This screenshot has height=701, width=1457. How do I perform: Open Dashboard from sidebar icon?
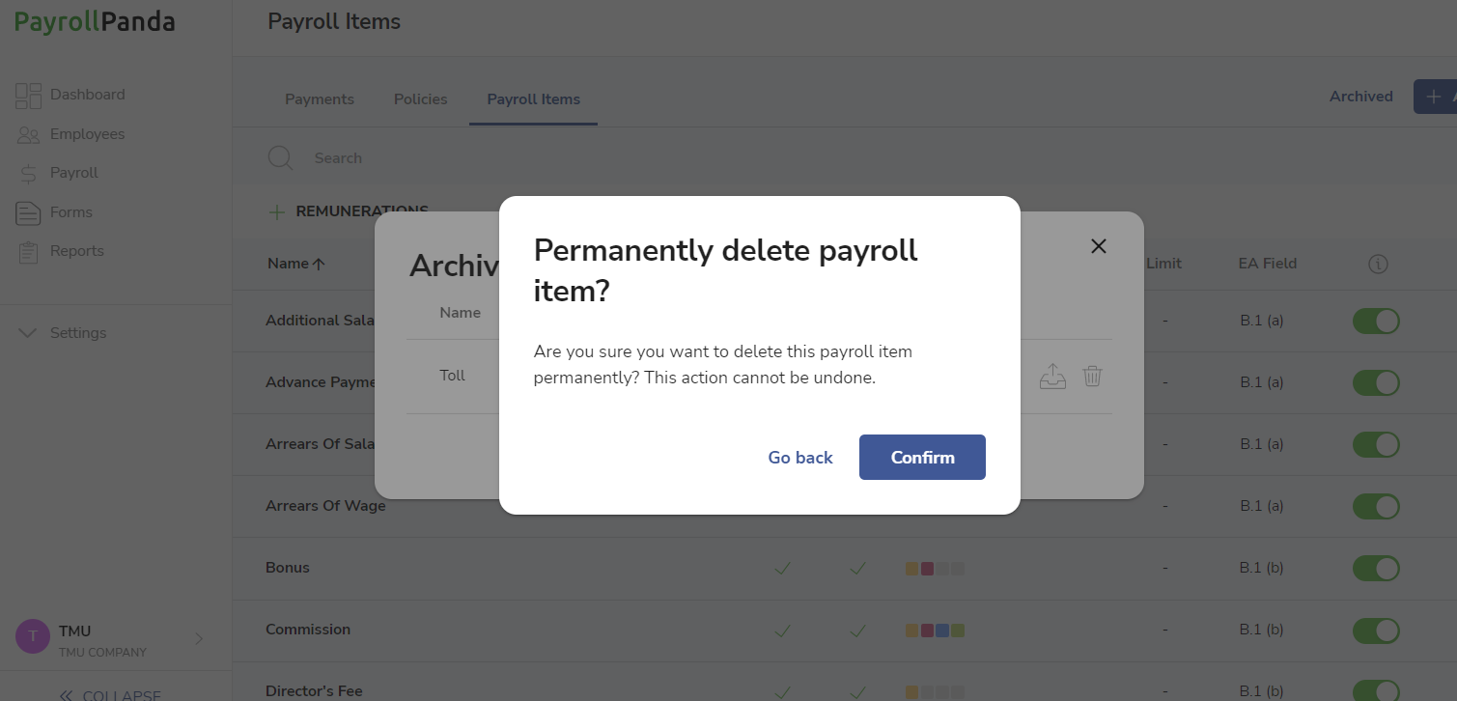pyautogui.click(x=28, y=95)
